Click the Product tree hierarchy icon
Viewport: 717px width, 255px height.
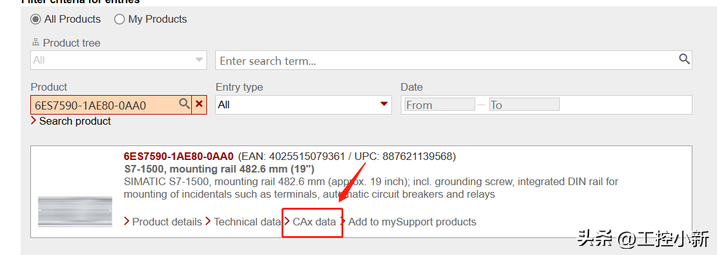tap(35, 43)
